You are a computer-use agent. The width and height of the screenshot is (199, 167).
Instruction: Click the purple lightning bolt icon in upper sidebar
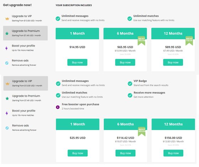(x=6, y=48)
